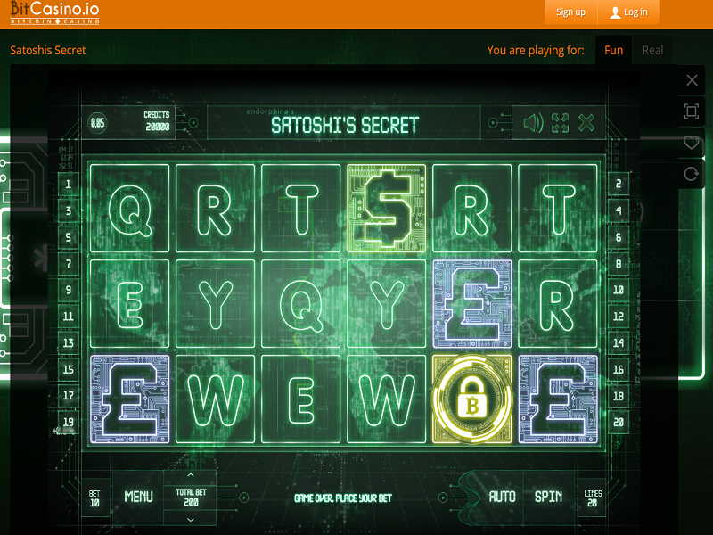Decrease total bet with down chevron
The width and height of the screenshot is (713, 535).
tap(190, 519)
